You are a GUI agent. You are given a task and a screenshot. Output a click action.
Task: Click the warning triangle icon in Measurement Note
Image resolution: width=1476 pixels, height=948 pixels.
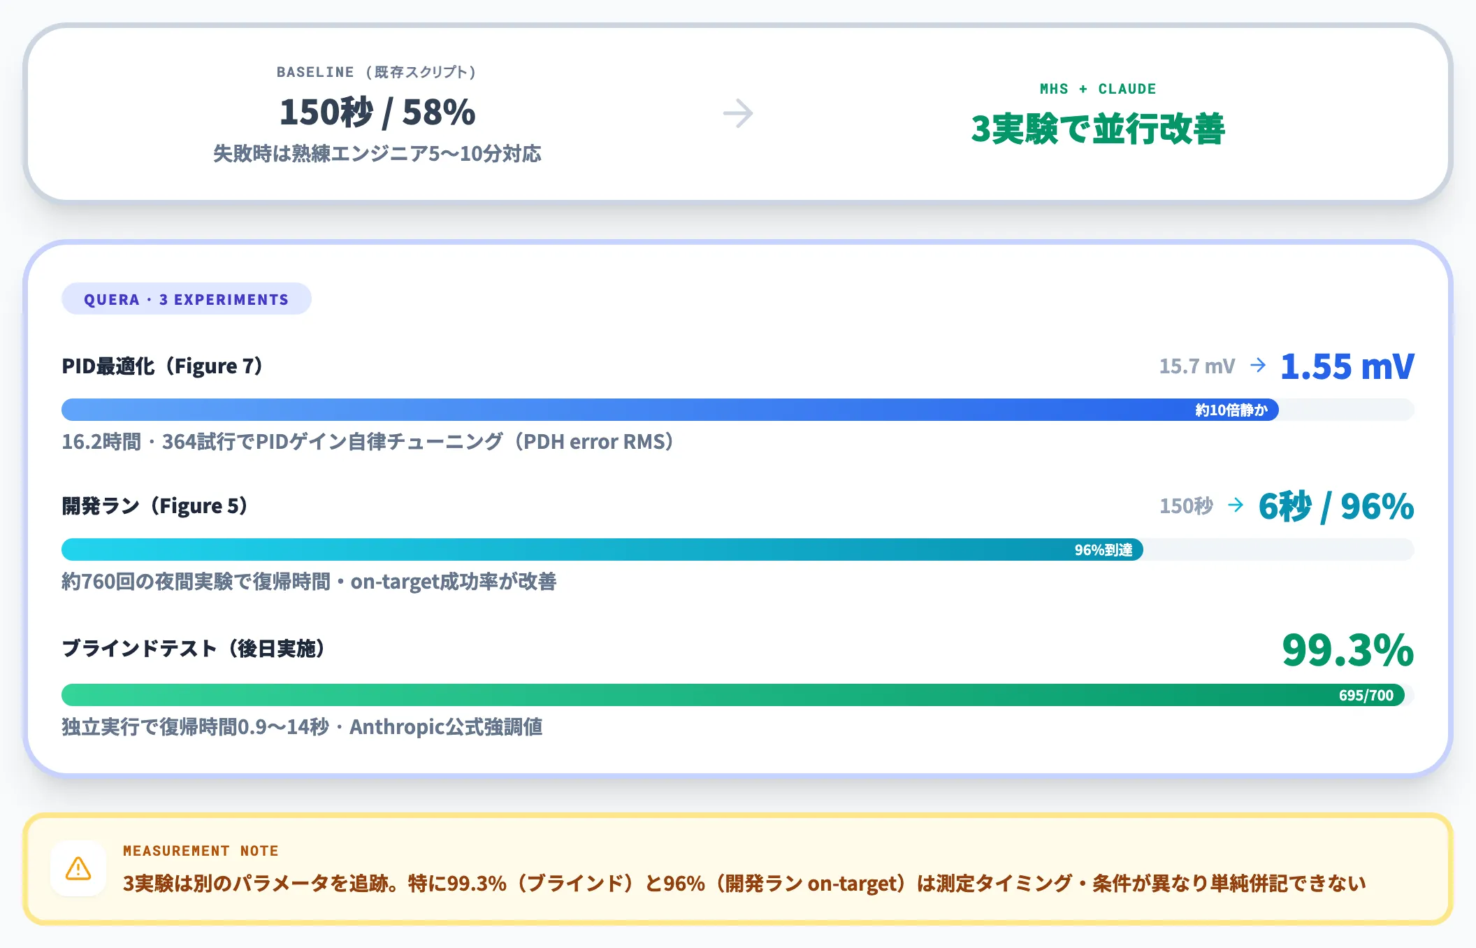pos(78,868)
